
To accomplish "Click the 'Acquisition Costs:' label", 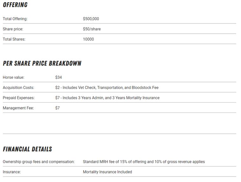I will (x=18, y=87).
